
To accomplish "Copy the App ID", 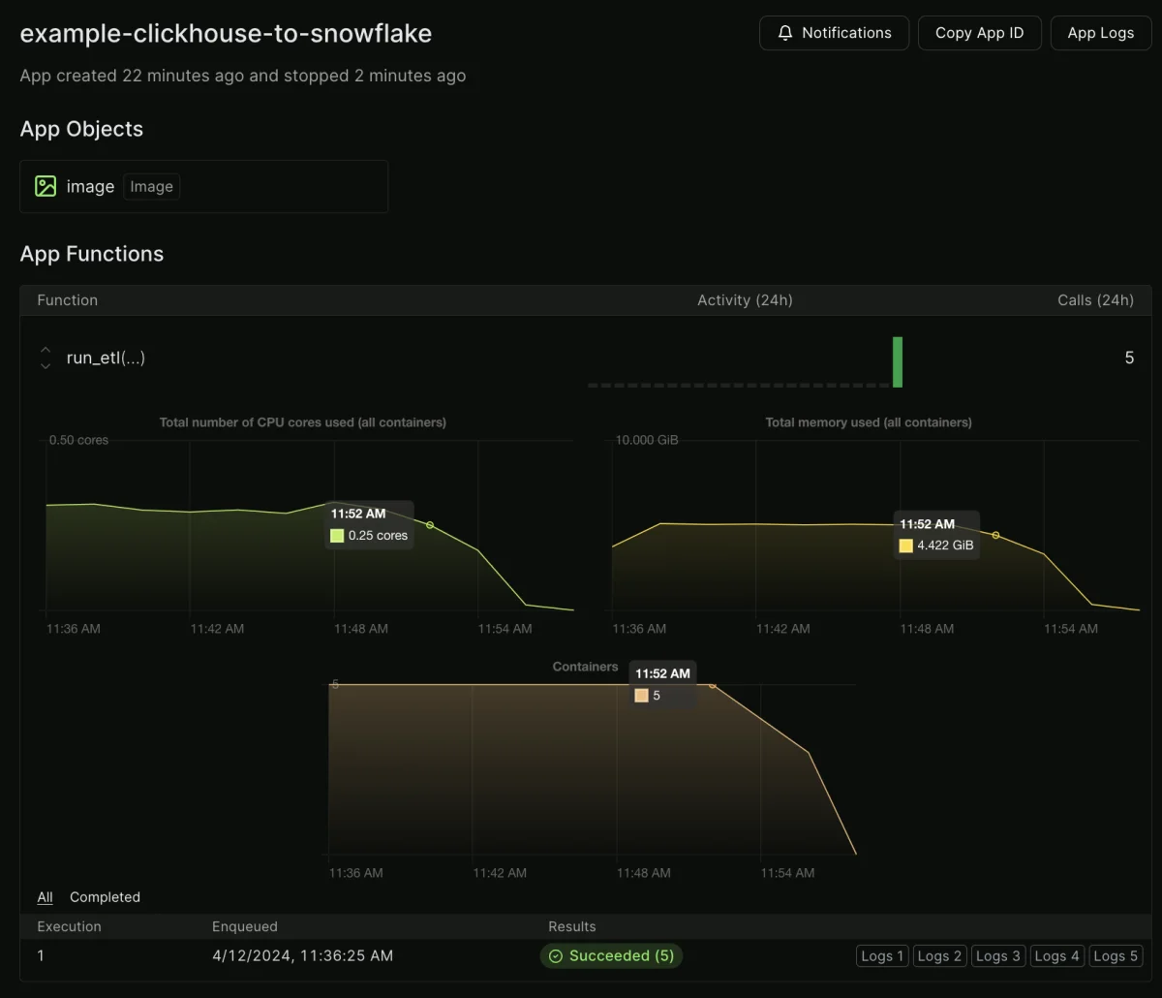I will [x=979, y=33].
